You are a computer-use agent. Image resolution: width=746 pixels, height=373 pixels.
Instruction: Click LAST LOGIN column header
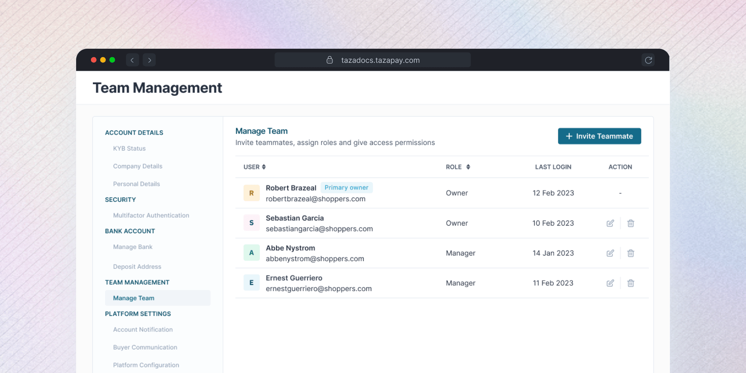click(x=553, y=167)
